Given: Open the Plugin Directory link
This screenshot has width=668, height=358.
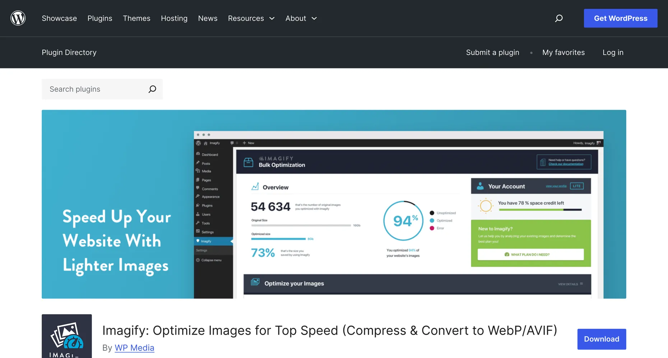Looking at the screenshot, I should (69, 52).
